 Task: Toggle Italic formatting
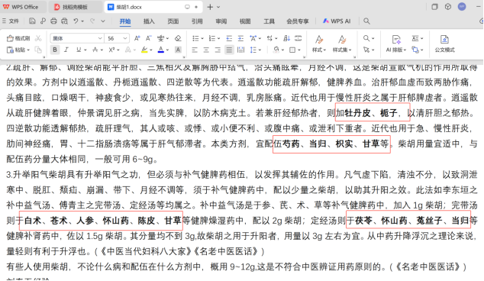coord(66,50)
